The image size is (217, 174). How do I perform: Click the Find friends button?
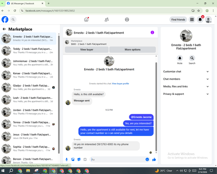(x=178, y=19)
